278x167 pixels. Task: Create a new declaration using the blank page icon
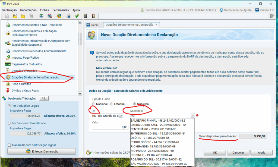[x=7, y=16]
